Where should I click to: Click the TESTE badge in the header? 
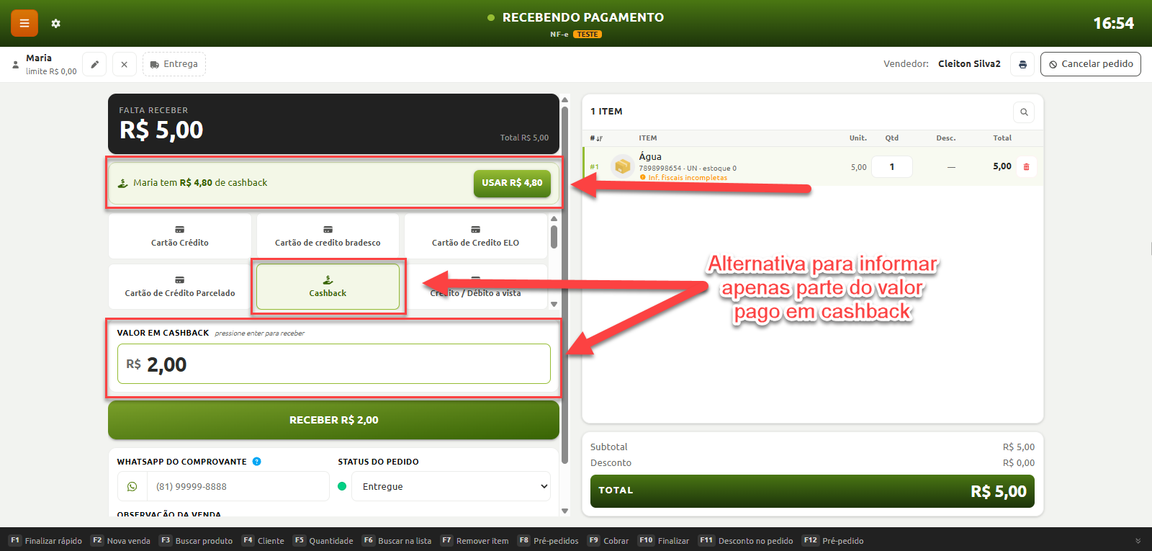pyautogui.click(x=588, y=35)
